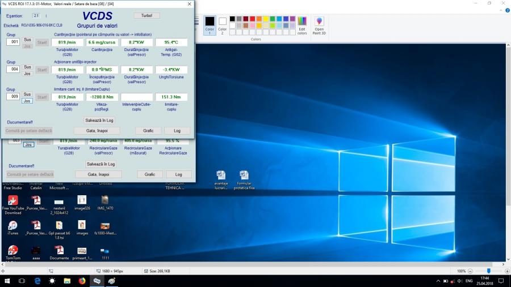The image size is (511, 287).
Task: Click the Paint zoom slider
Action: tap(488, 271)
